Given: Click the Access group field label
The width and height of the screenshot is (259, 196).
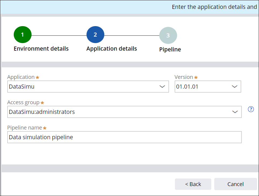Looking at the screenshot, I should click(23, 102).
